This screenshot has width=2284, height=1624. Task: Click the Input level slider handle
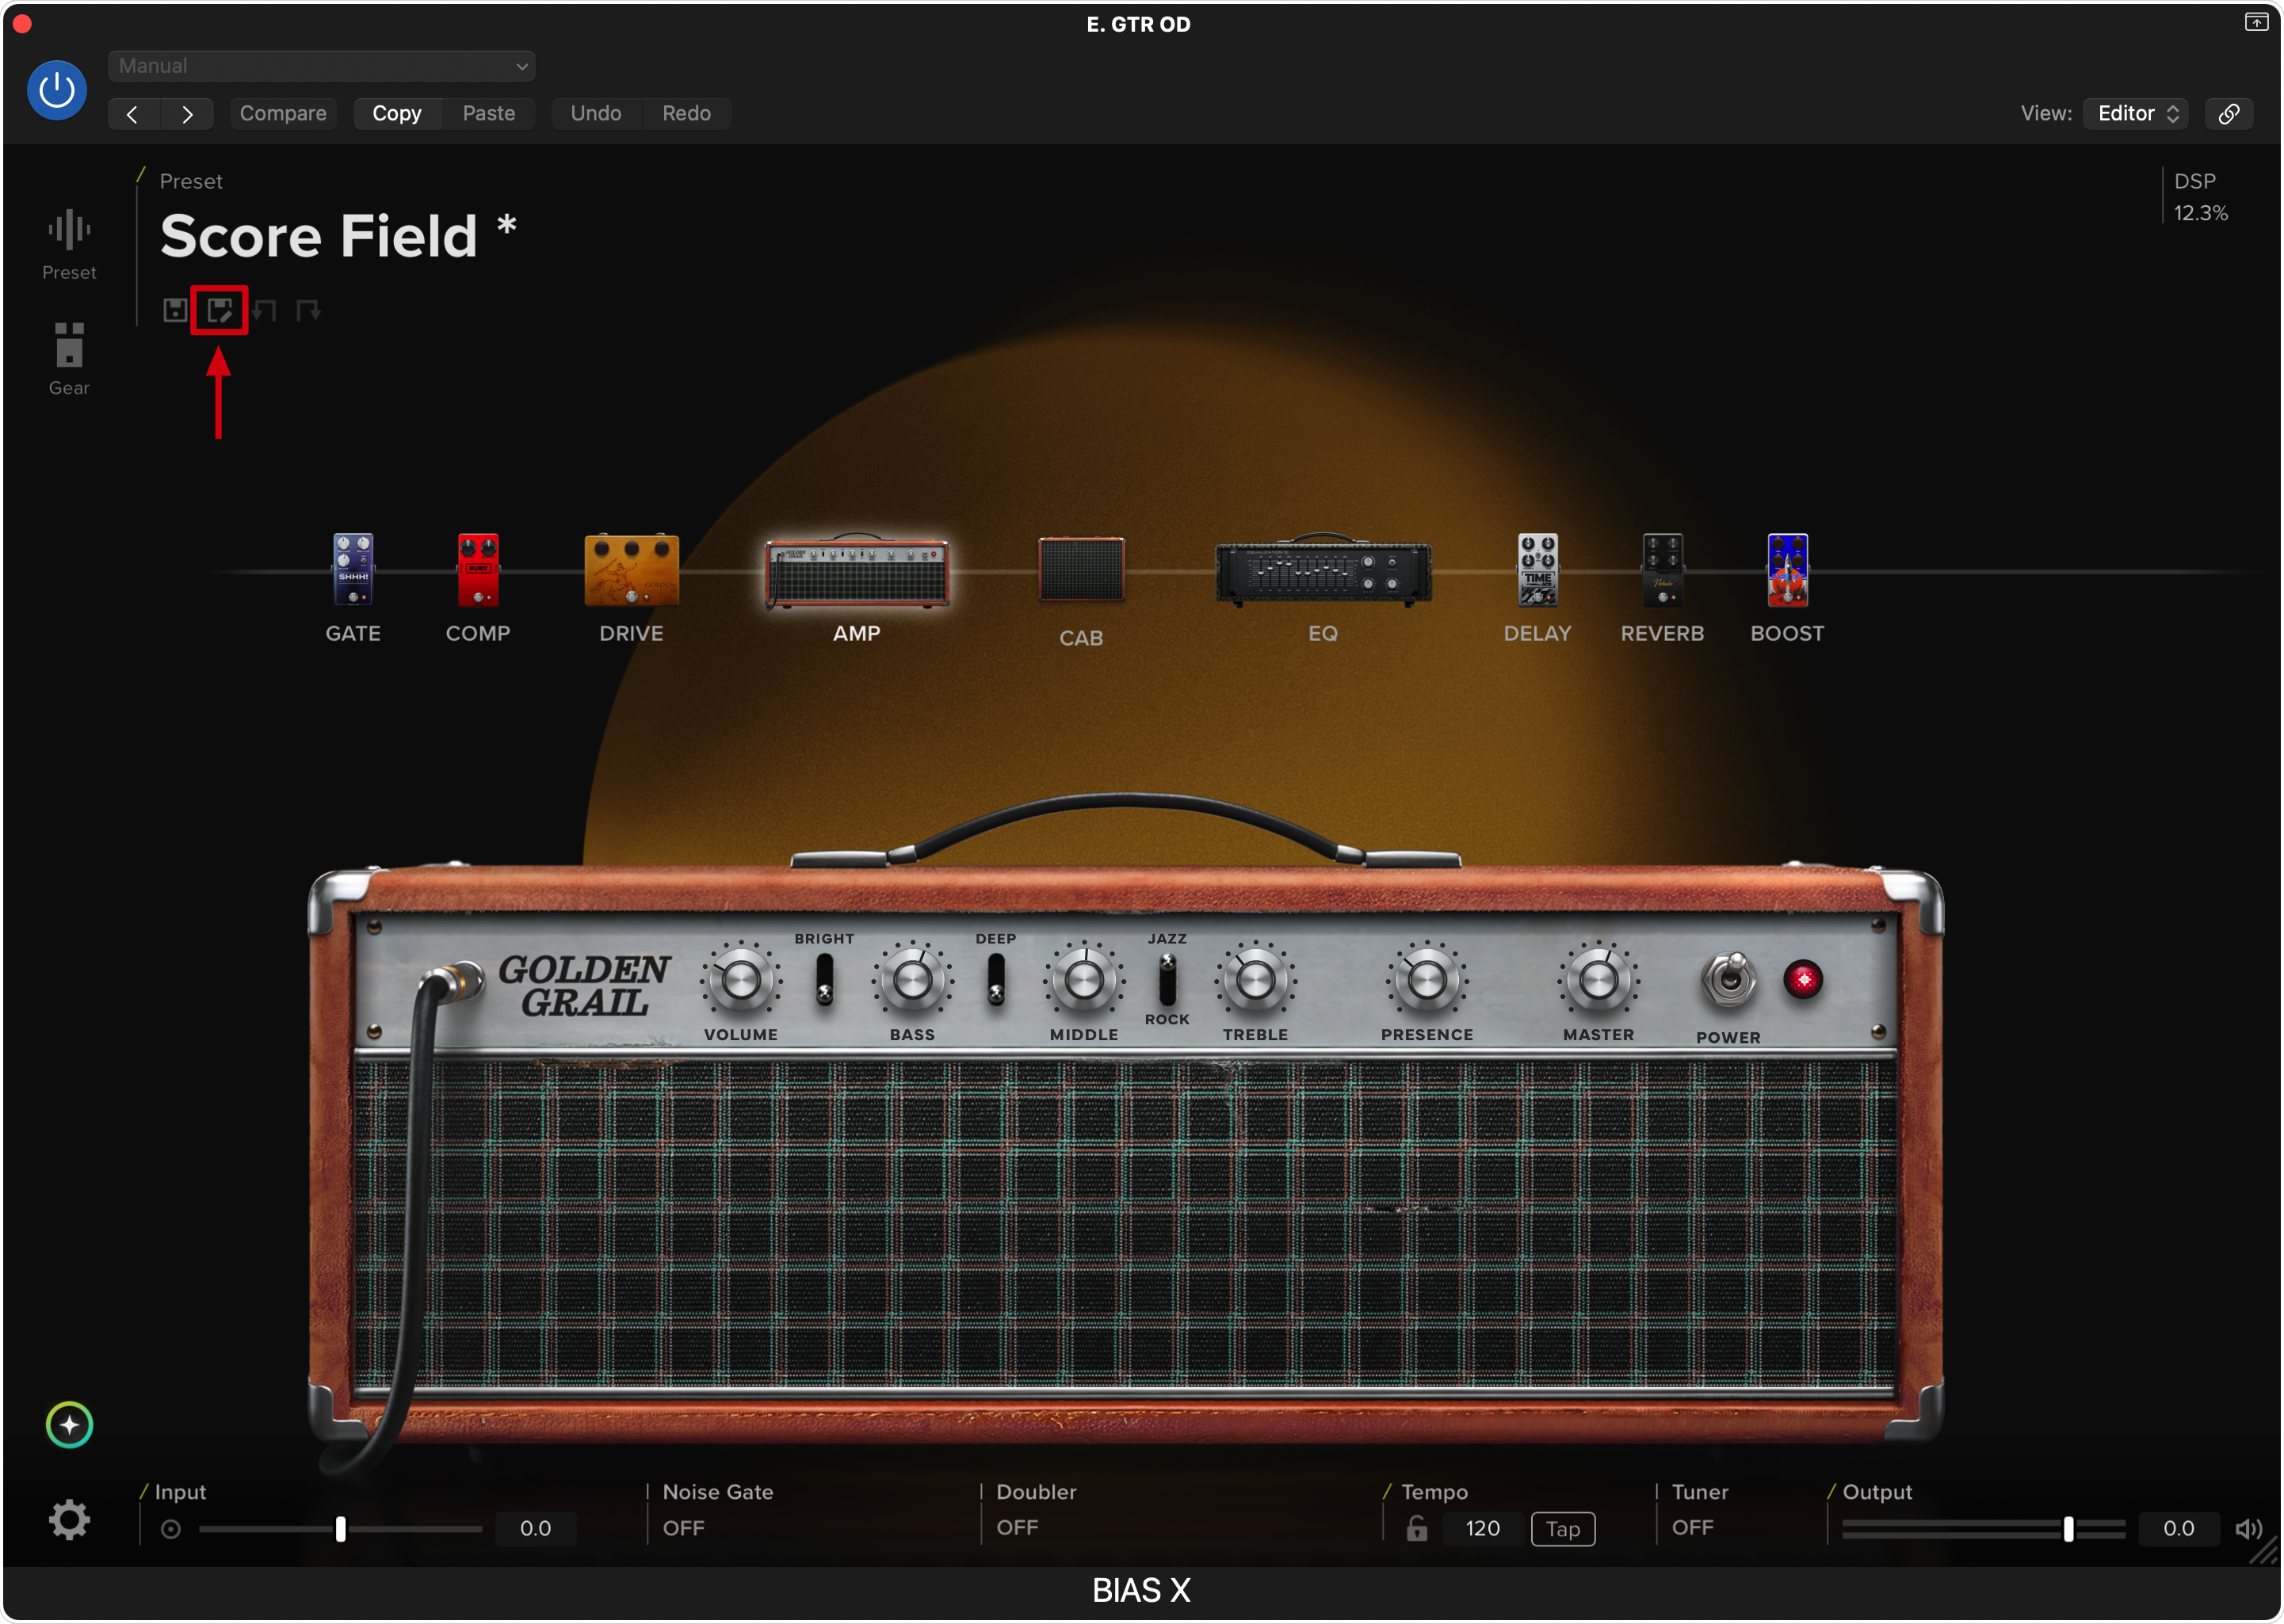tap(340, 1528)
